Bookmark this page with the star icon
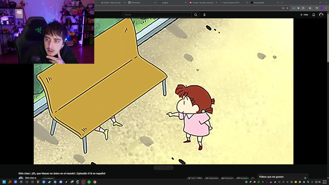The image size is (329, 185). pos(287,8)
